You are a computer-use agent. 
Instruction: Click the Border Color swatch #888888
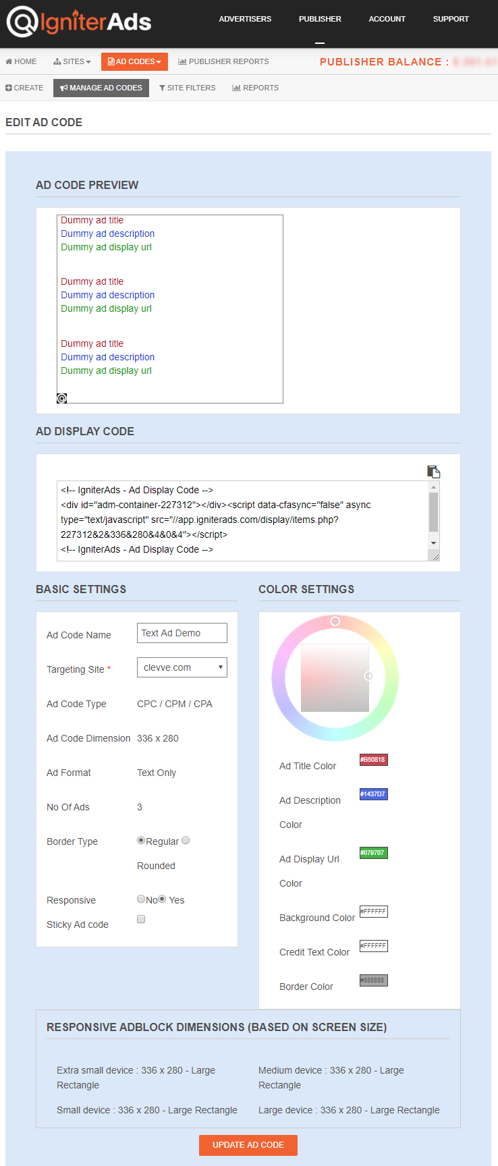[373, 980]
